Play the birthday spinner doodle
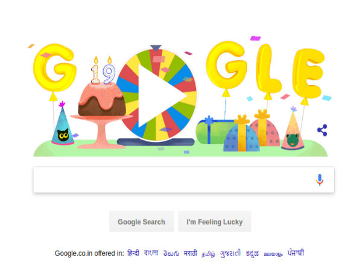Viewport: 362px width, 272px height. point(162,96)
